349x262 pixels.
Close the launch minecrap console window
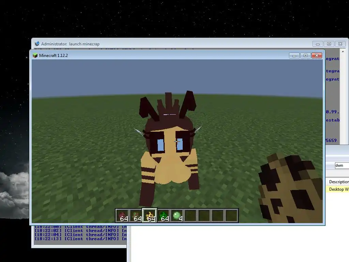pyautogui.click(x=340, y=44)
